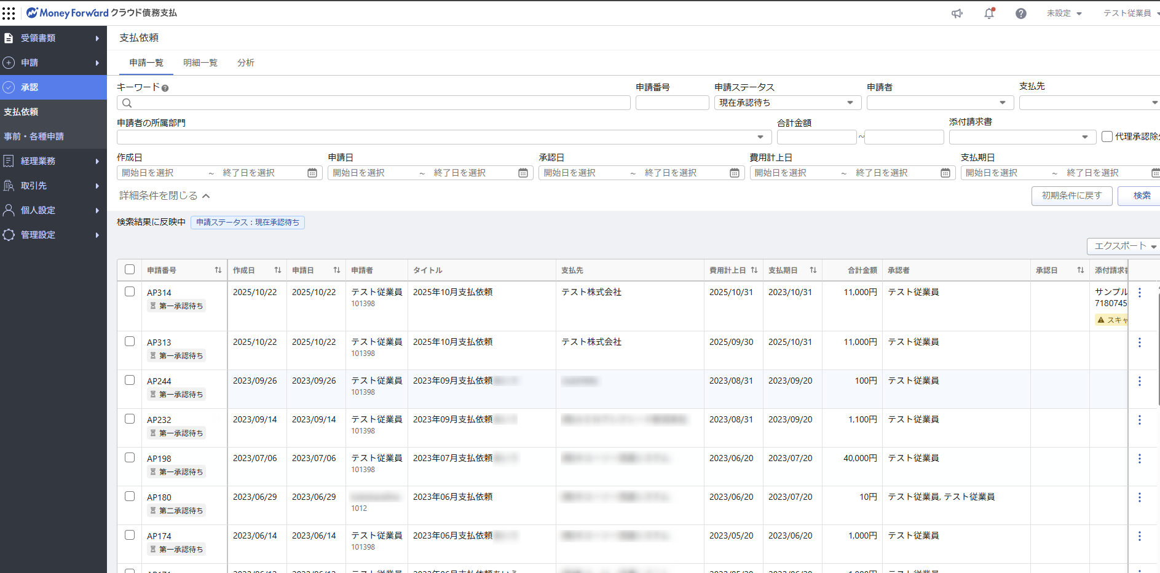Open the app launcher grid icon
Image resolution: width=1160 pixels, height=573 pixels.
[x=9, y=13]
